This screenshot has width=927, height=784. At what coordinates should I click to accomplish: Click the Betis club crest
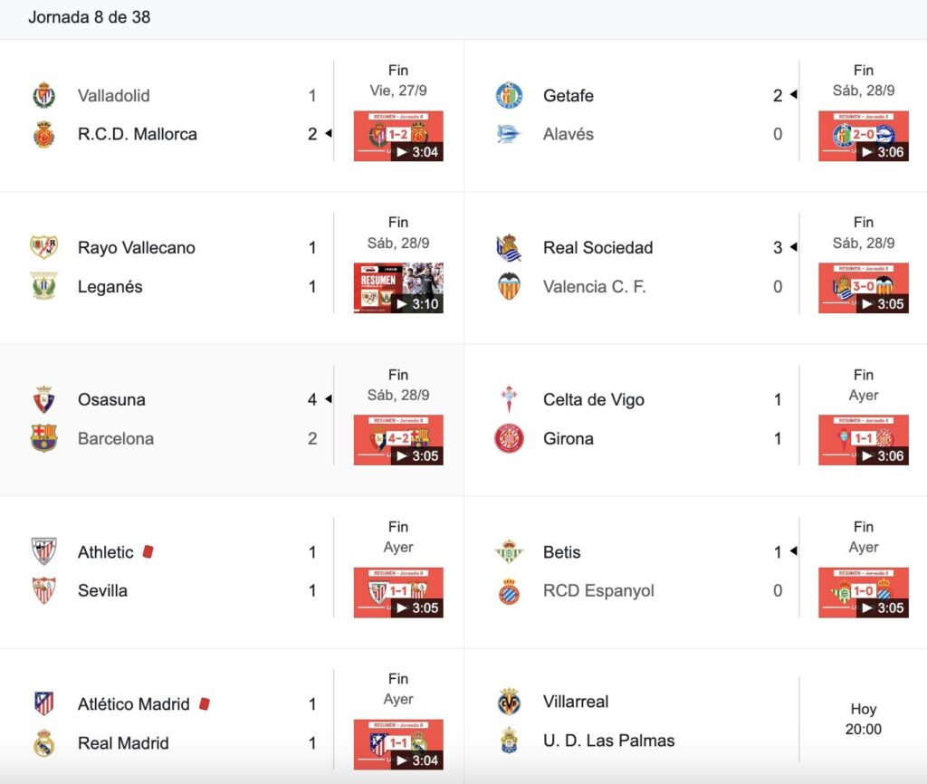coord(509,551)
